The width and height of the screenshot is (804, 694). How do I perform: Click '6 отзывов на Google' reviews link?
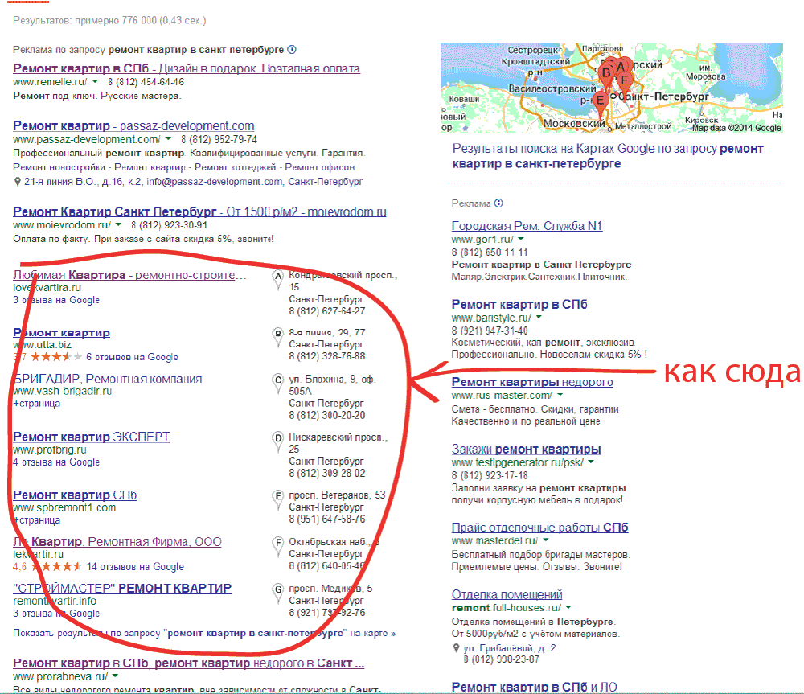pyautogui.click(x=133, y=357)
